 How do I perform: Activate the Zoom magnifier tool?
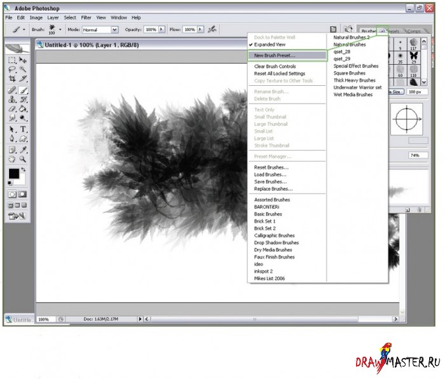(24, 159)
